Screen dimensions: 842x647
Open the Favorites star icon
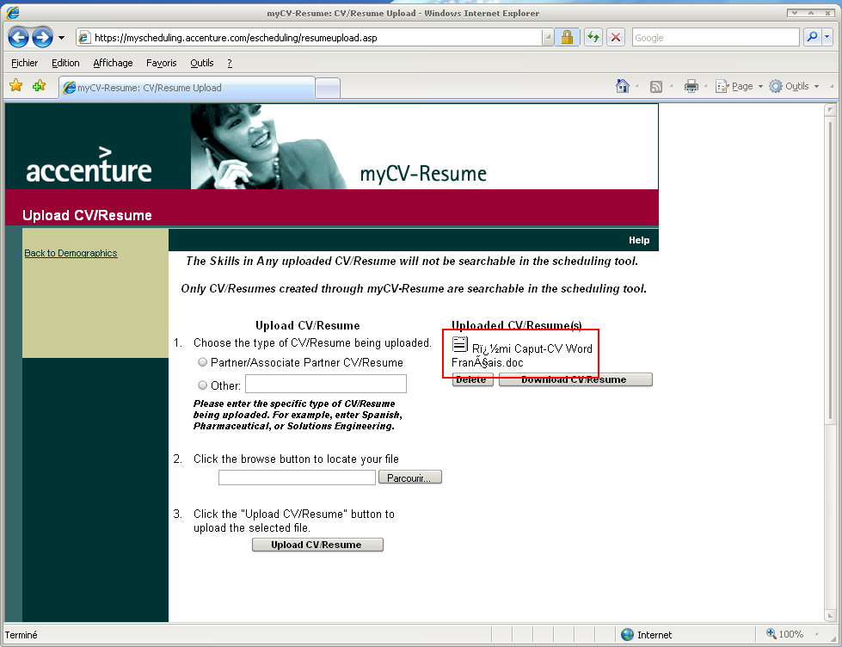tap(15, 86)
